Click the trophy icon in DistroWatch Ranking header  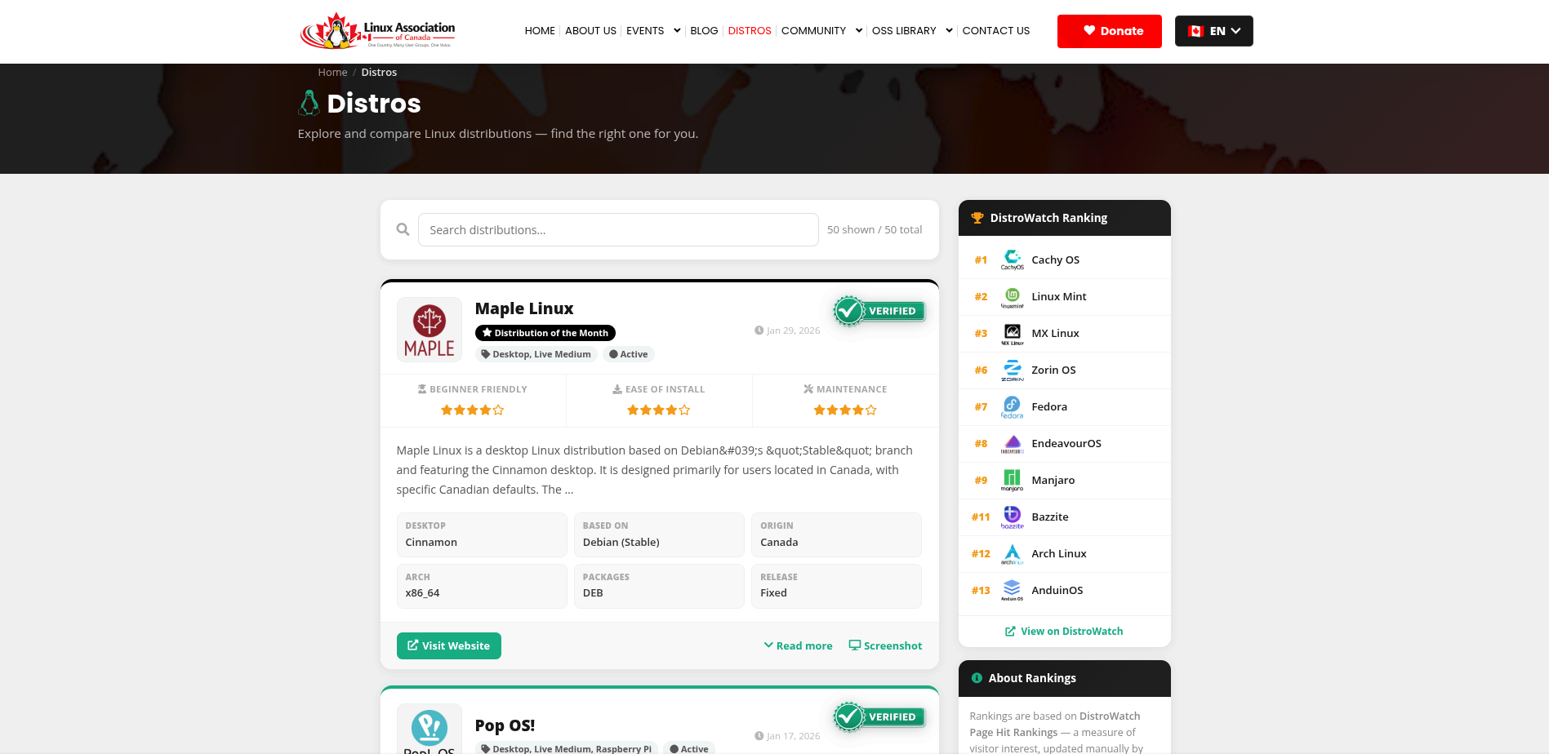click(977, 218)
